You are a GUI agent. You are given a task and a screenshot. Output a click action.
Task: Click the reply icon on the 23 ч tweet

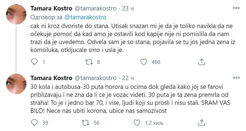tap(35, 62)
